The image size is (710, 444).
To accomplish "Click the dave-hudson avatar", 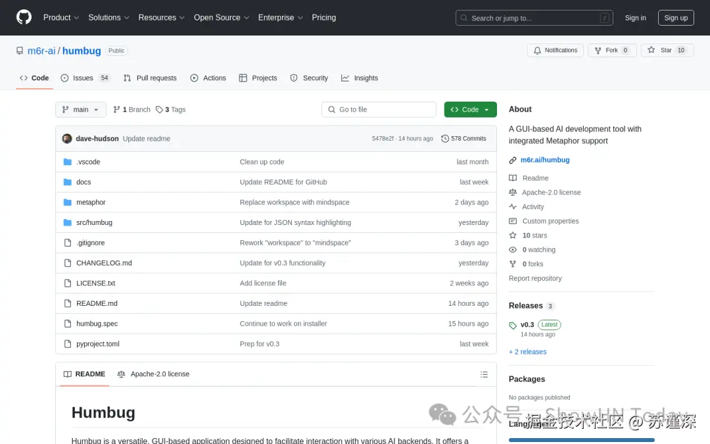I will click(67, 139).
